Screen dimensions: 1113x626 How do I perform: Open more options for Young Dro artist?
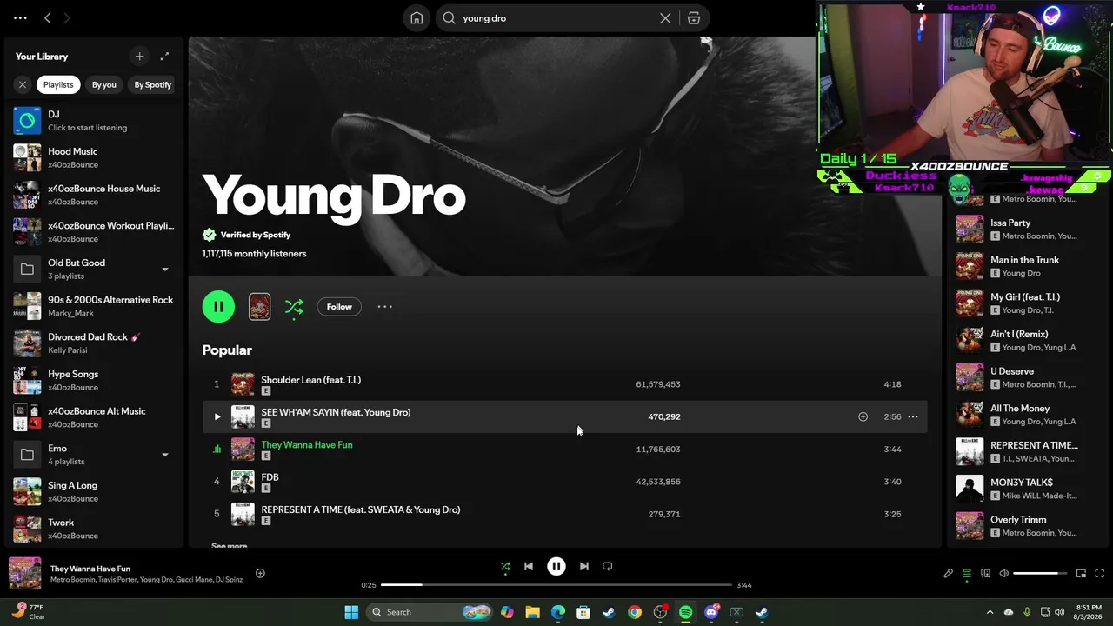384,307
